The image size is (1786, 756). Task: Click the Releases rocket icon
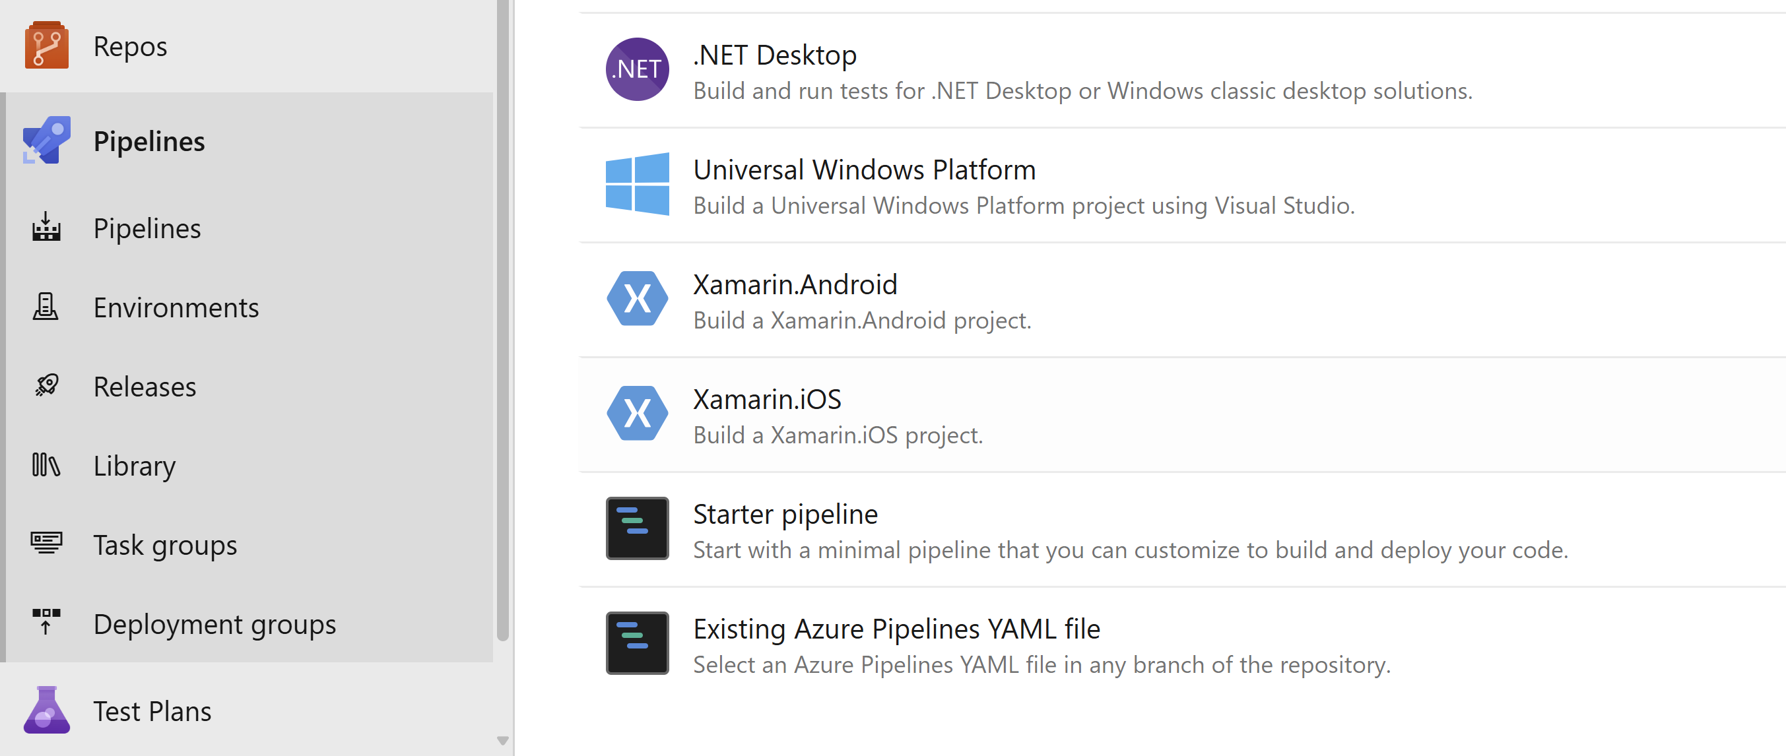(46, 386)
